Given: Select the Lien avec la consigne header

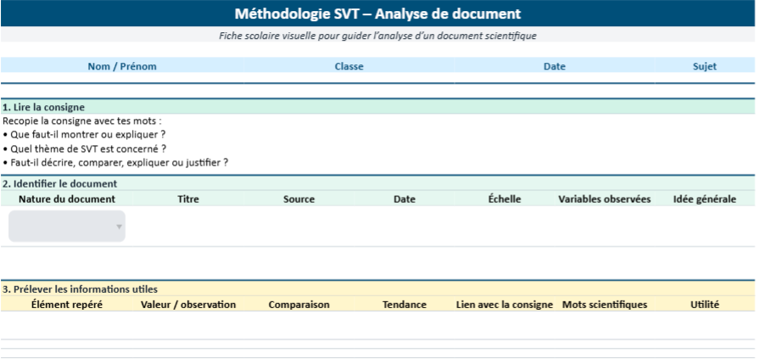Looking at the screenshot, I should (x=504, y=305).
